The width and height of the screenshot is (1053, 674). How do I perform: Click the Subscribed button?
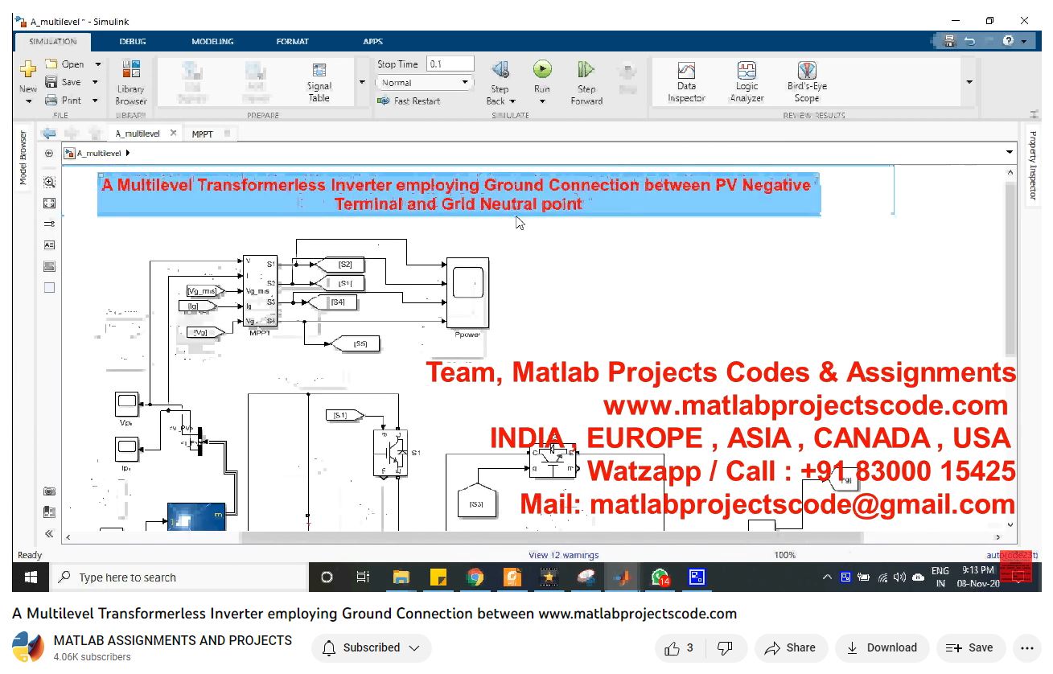tap(372, 647)
